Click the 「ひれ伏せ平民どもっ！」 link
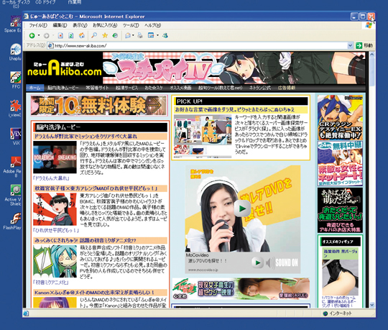 pos(56,231)
